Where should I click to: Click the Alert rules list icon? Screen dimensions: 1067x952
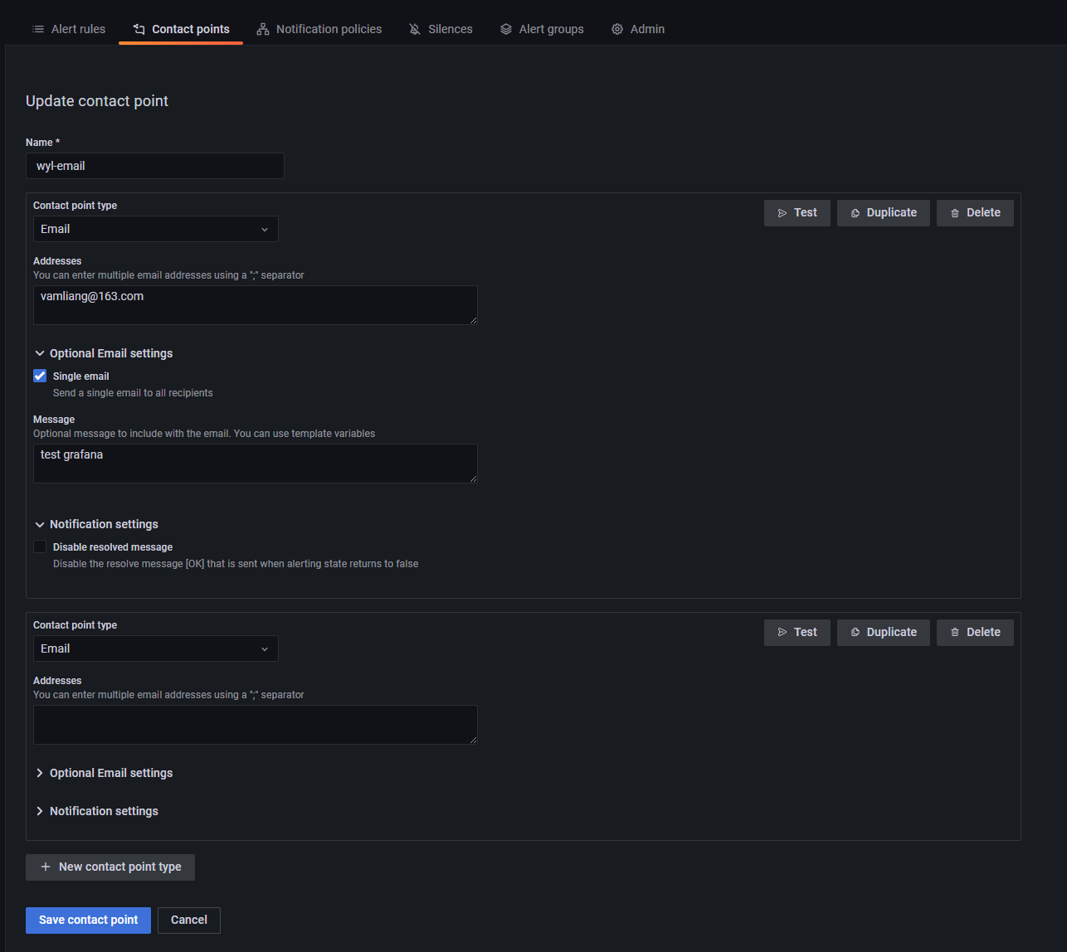click(x=38, y=29)
